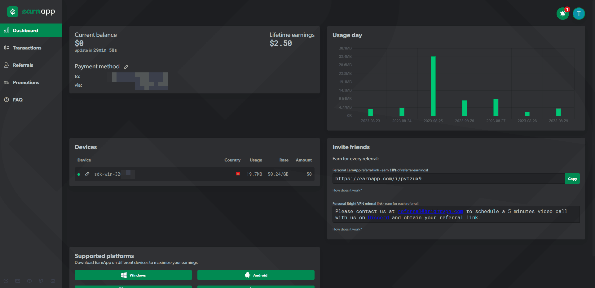Click the 'update in 29min 58s' countdown
Screen dimensions: 595x288
click(x=96, y=50)
